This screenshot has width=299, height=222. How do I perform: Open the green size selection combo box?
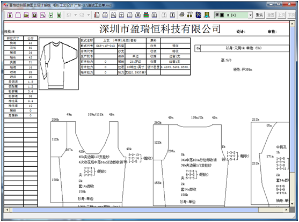pos(234,15)
